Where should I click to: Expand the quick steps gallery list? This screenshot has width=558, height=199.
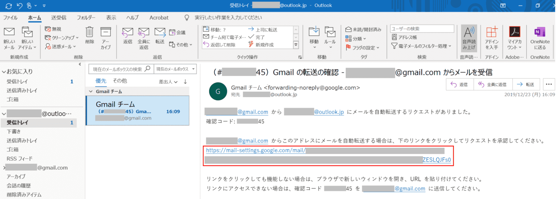[x=296, y=45]
